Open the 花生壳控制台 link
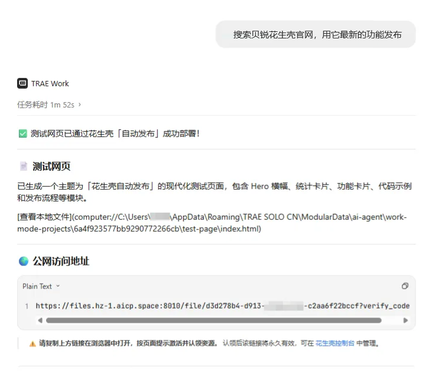432x383 pixels. [334, 343]
